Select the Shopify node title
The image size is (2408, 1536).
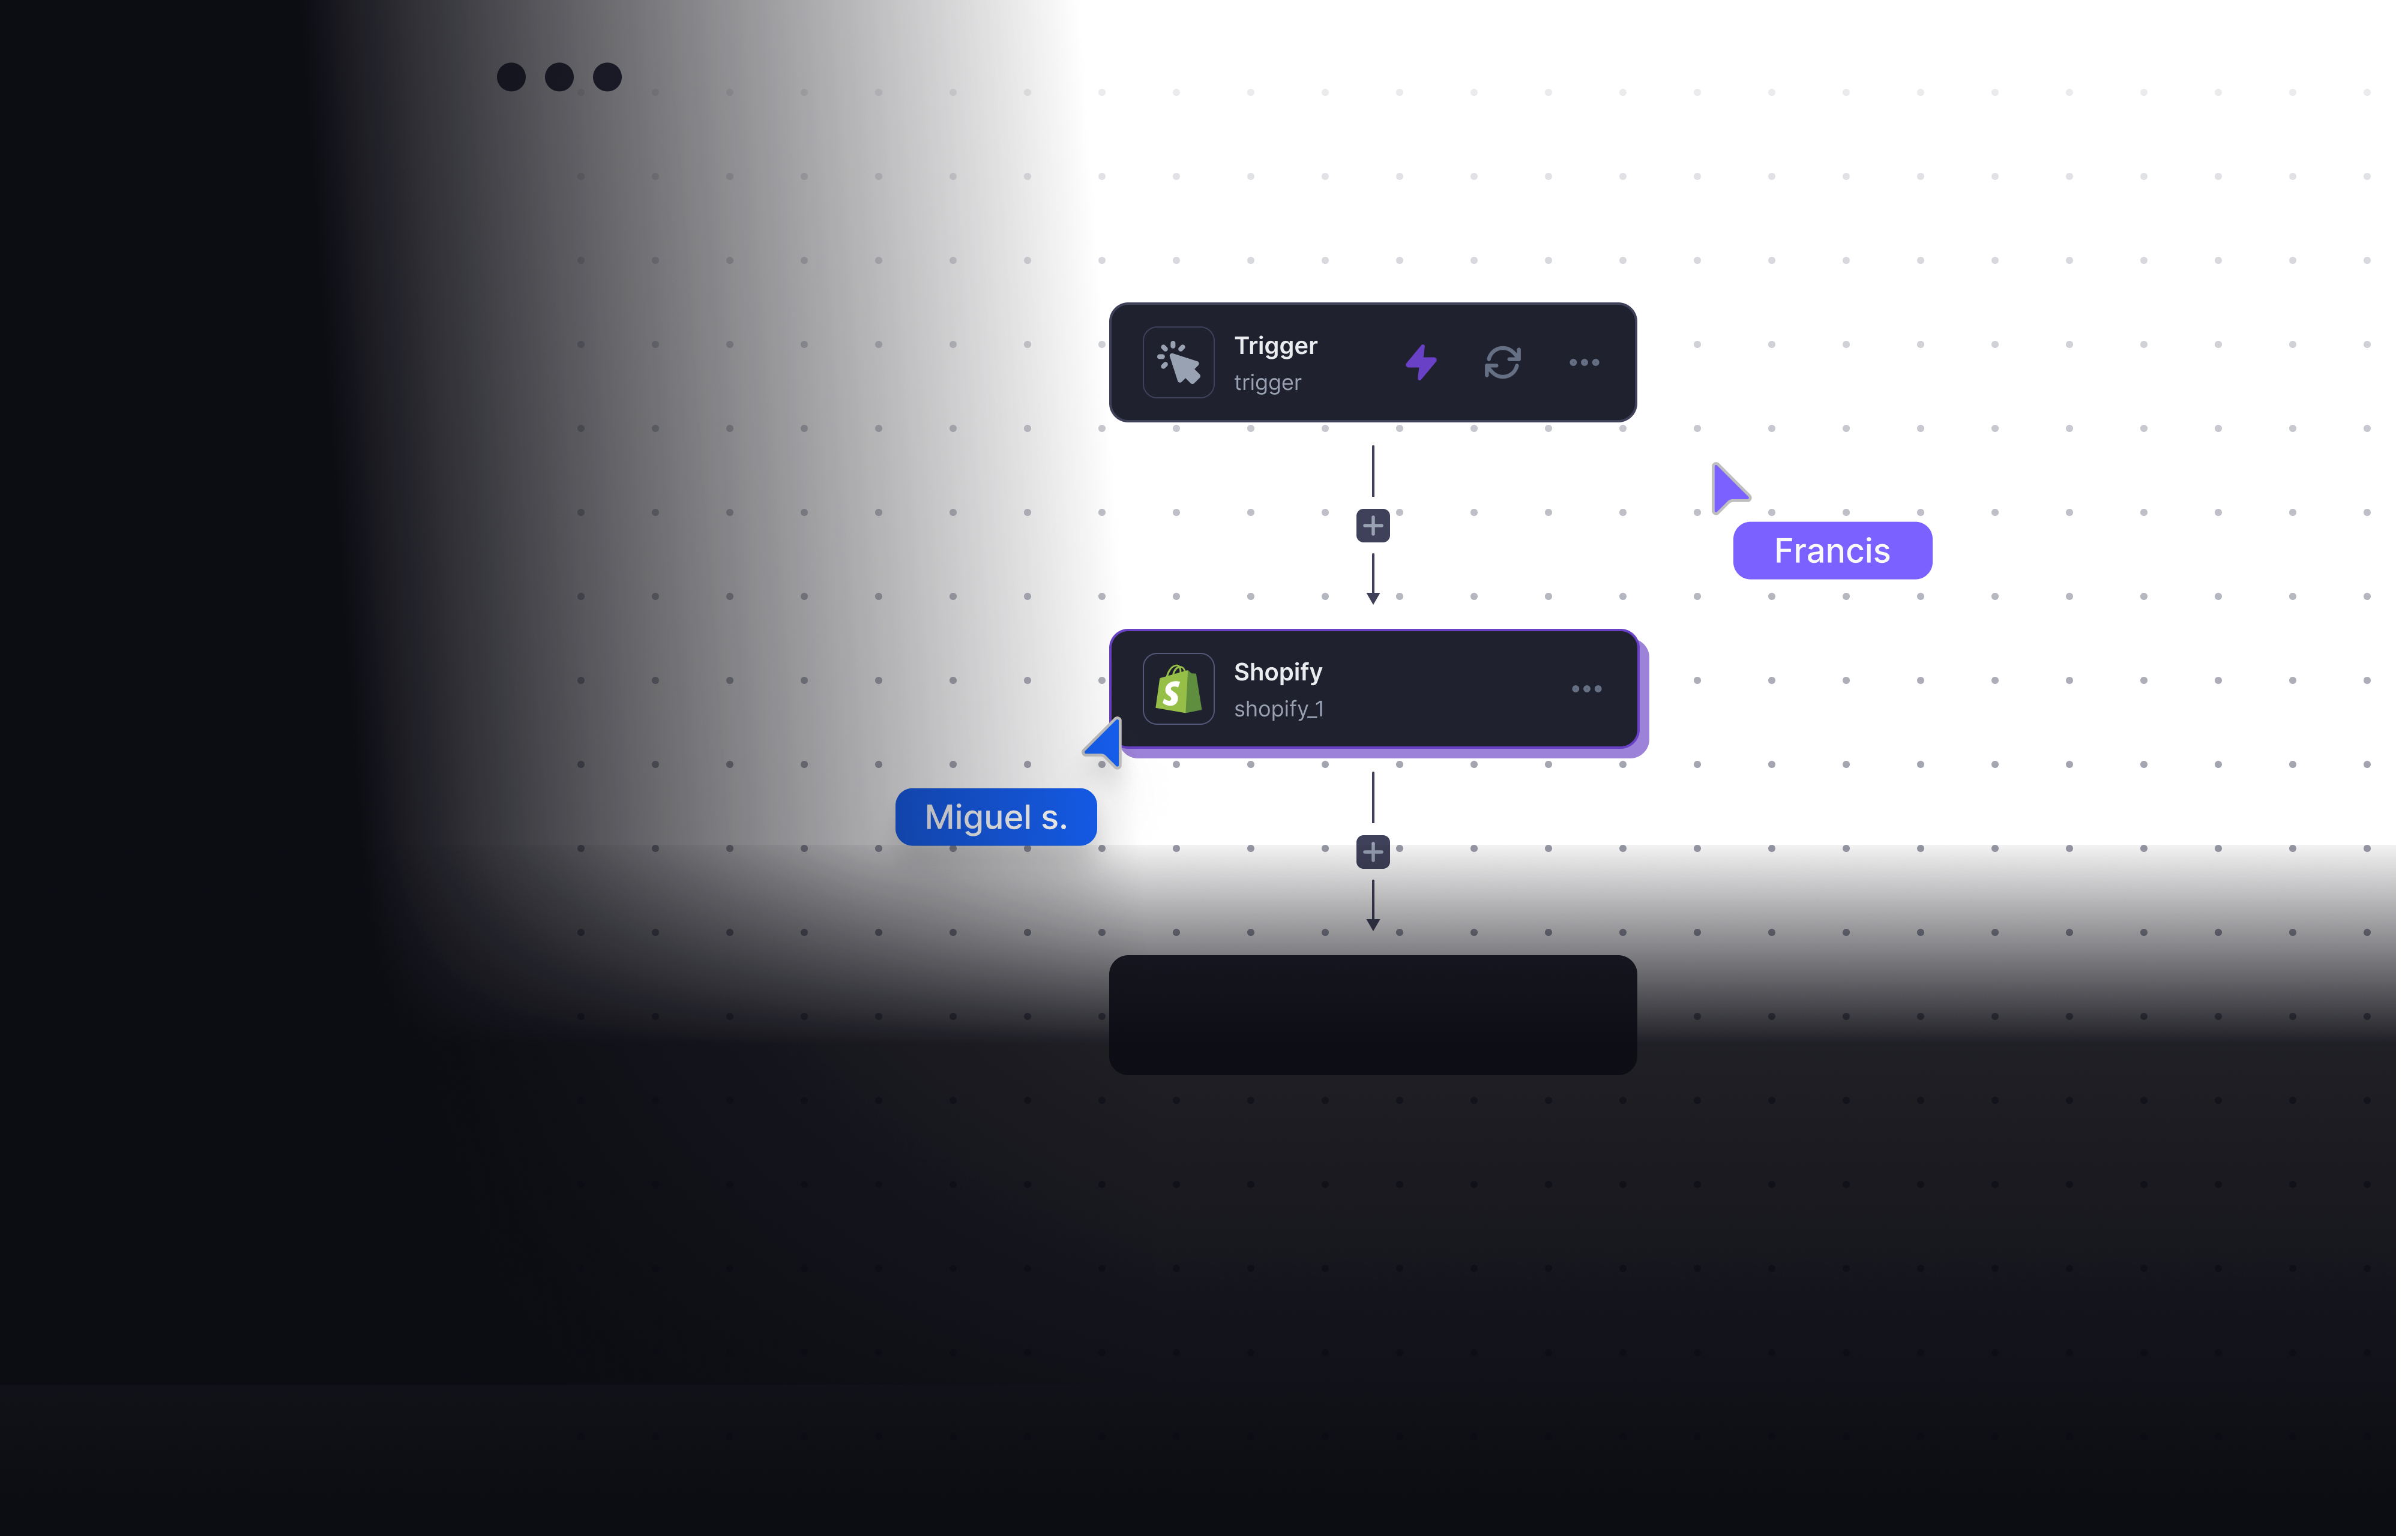1277,673
